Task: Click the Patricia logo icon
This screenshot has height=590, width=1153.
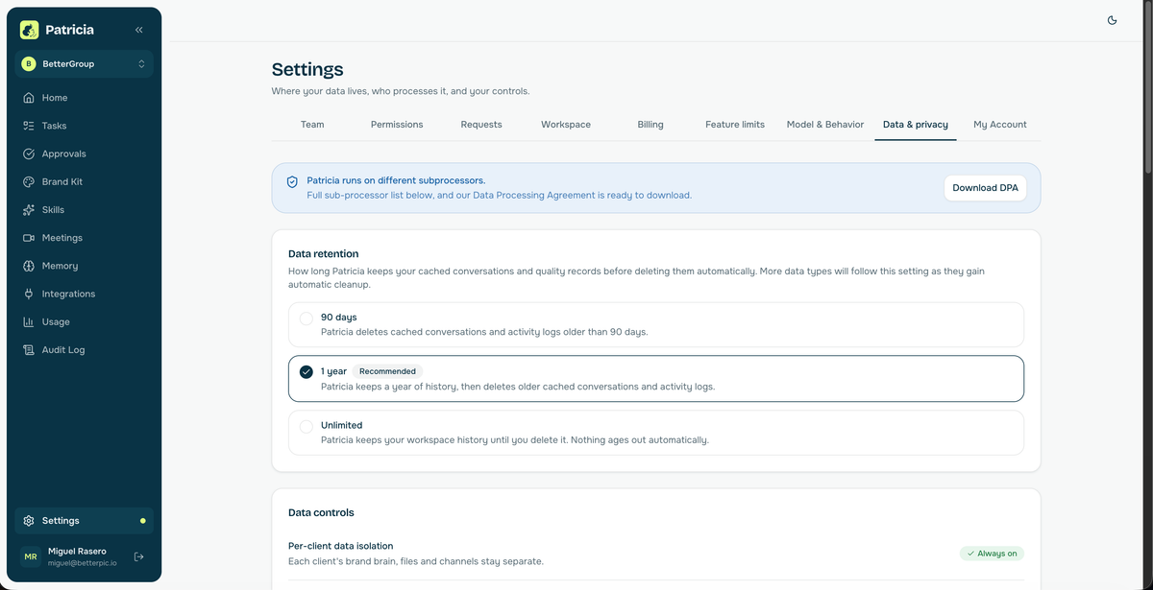Action: (x=29, y=30)
